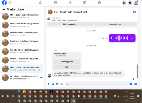Click the Aa message input field
The width and height of the screenshot is (142, 103).
tap(97, 84)
